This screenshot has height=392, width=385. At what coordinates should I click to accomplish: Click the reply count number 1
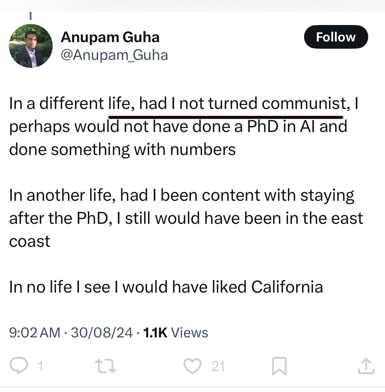tap(40, 366)
